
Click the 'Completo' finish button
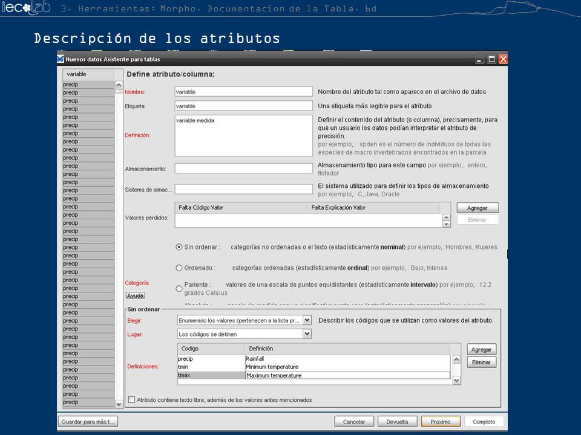[x=484, y=422]
